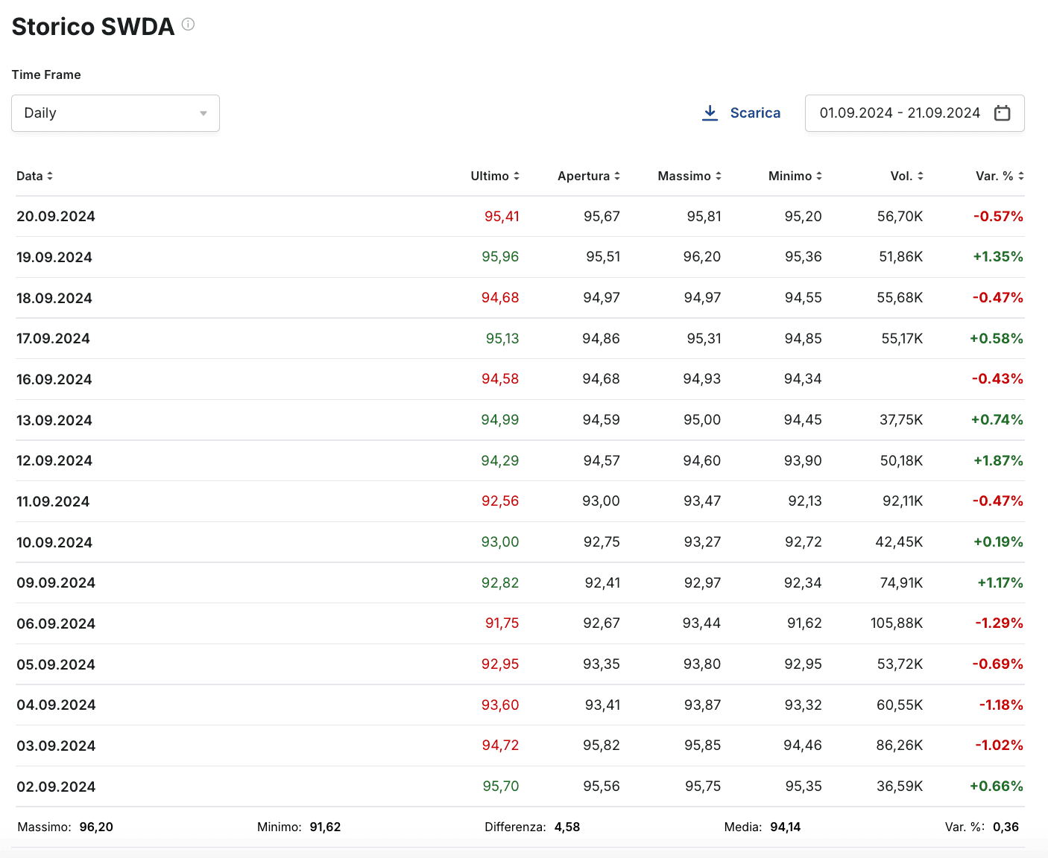Select the 17.09.2024 date row
Viewport: 1048px width, 858px height.
tap(520, 339)
